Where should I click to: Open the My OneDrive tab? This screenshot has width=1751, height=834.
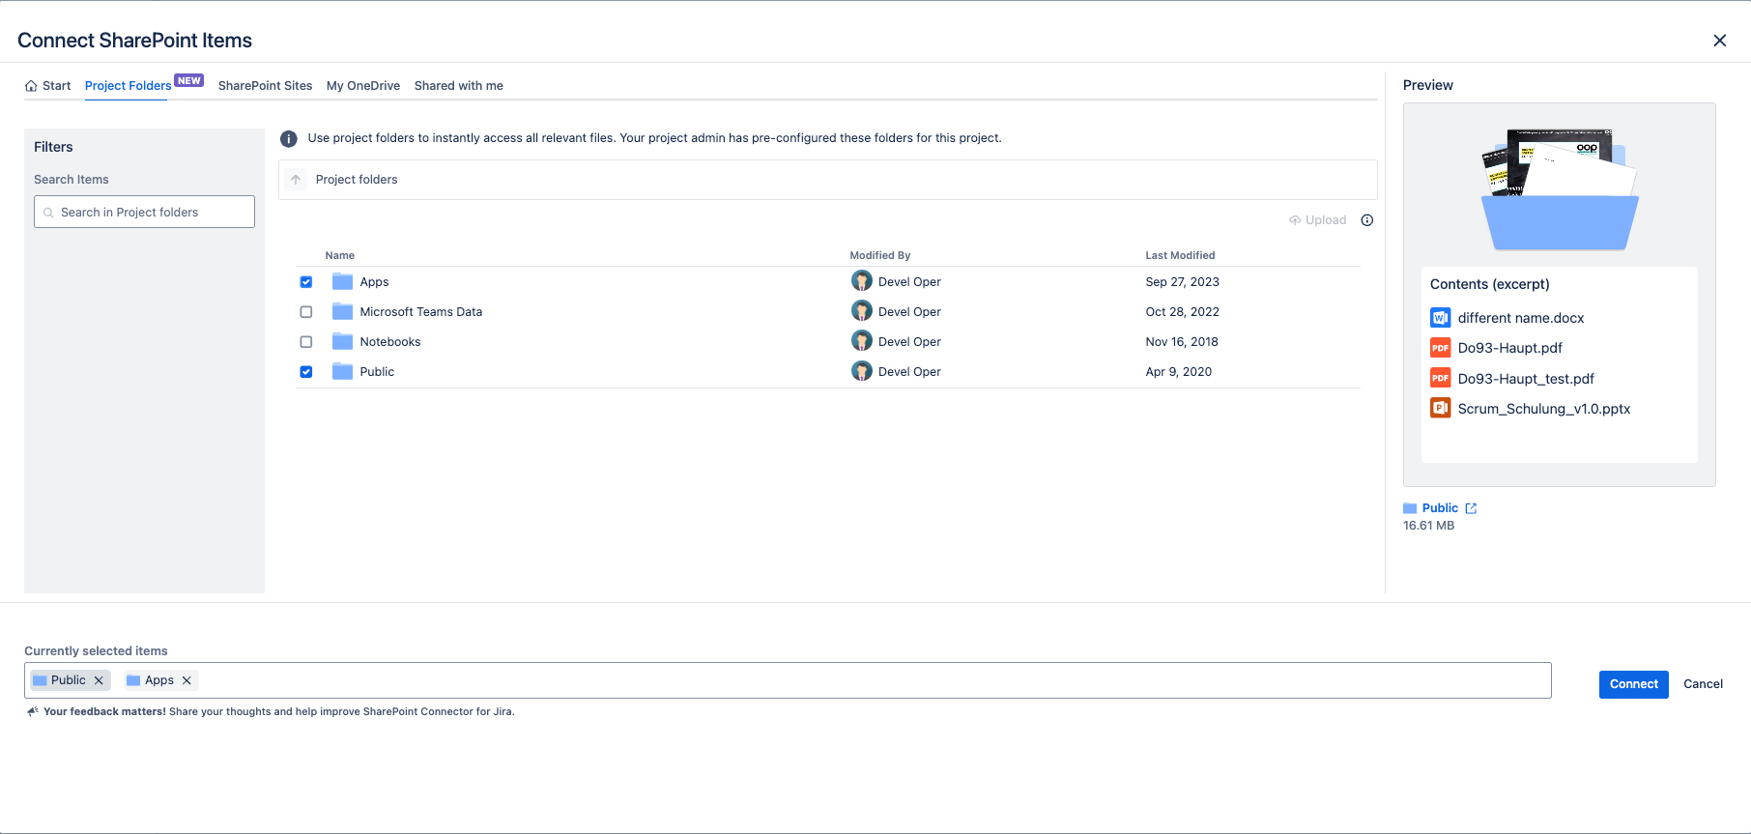click(x=363, y=86)
